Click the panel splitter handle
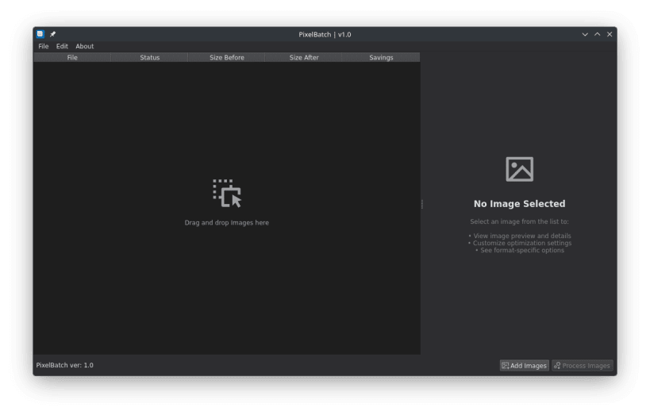 (x=422, y=204)
